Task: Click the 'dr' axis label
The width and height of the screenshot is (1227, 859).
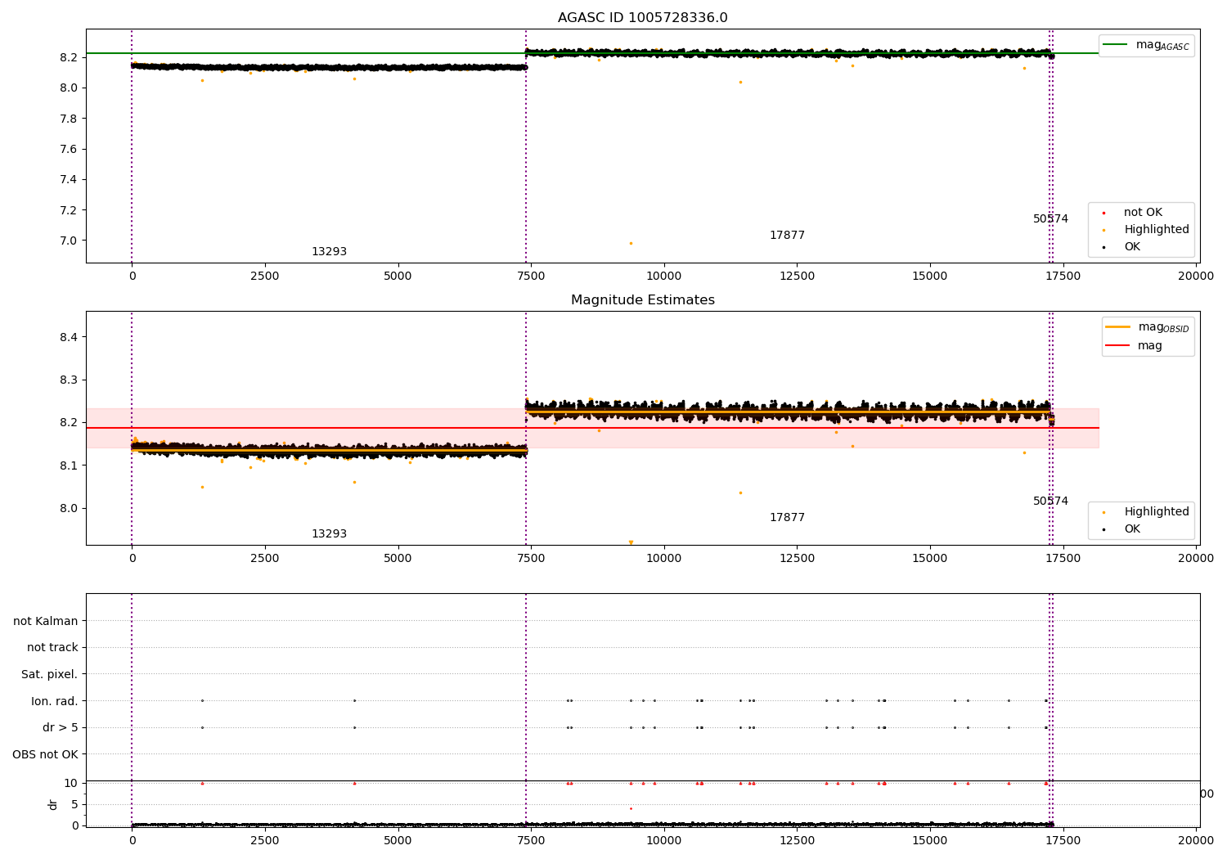Action: point(53,804)
